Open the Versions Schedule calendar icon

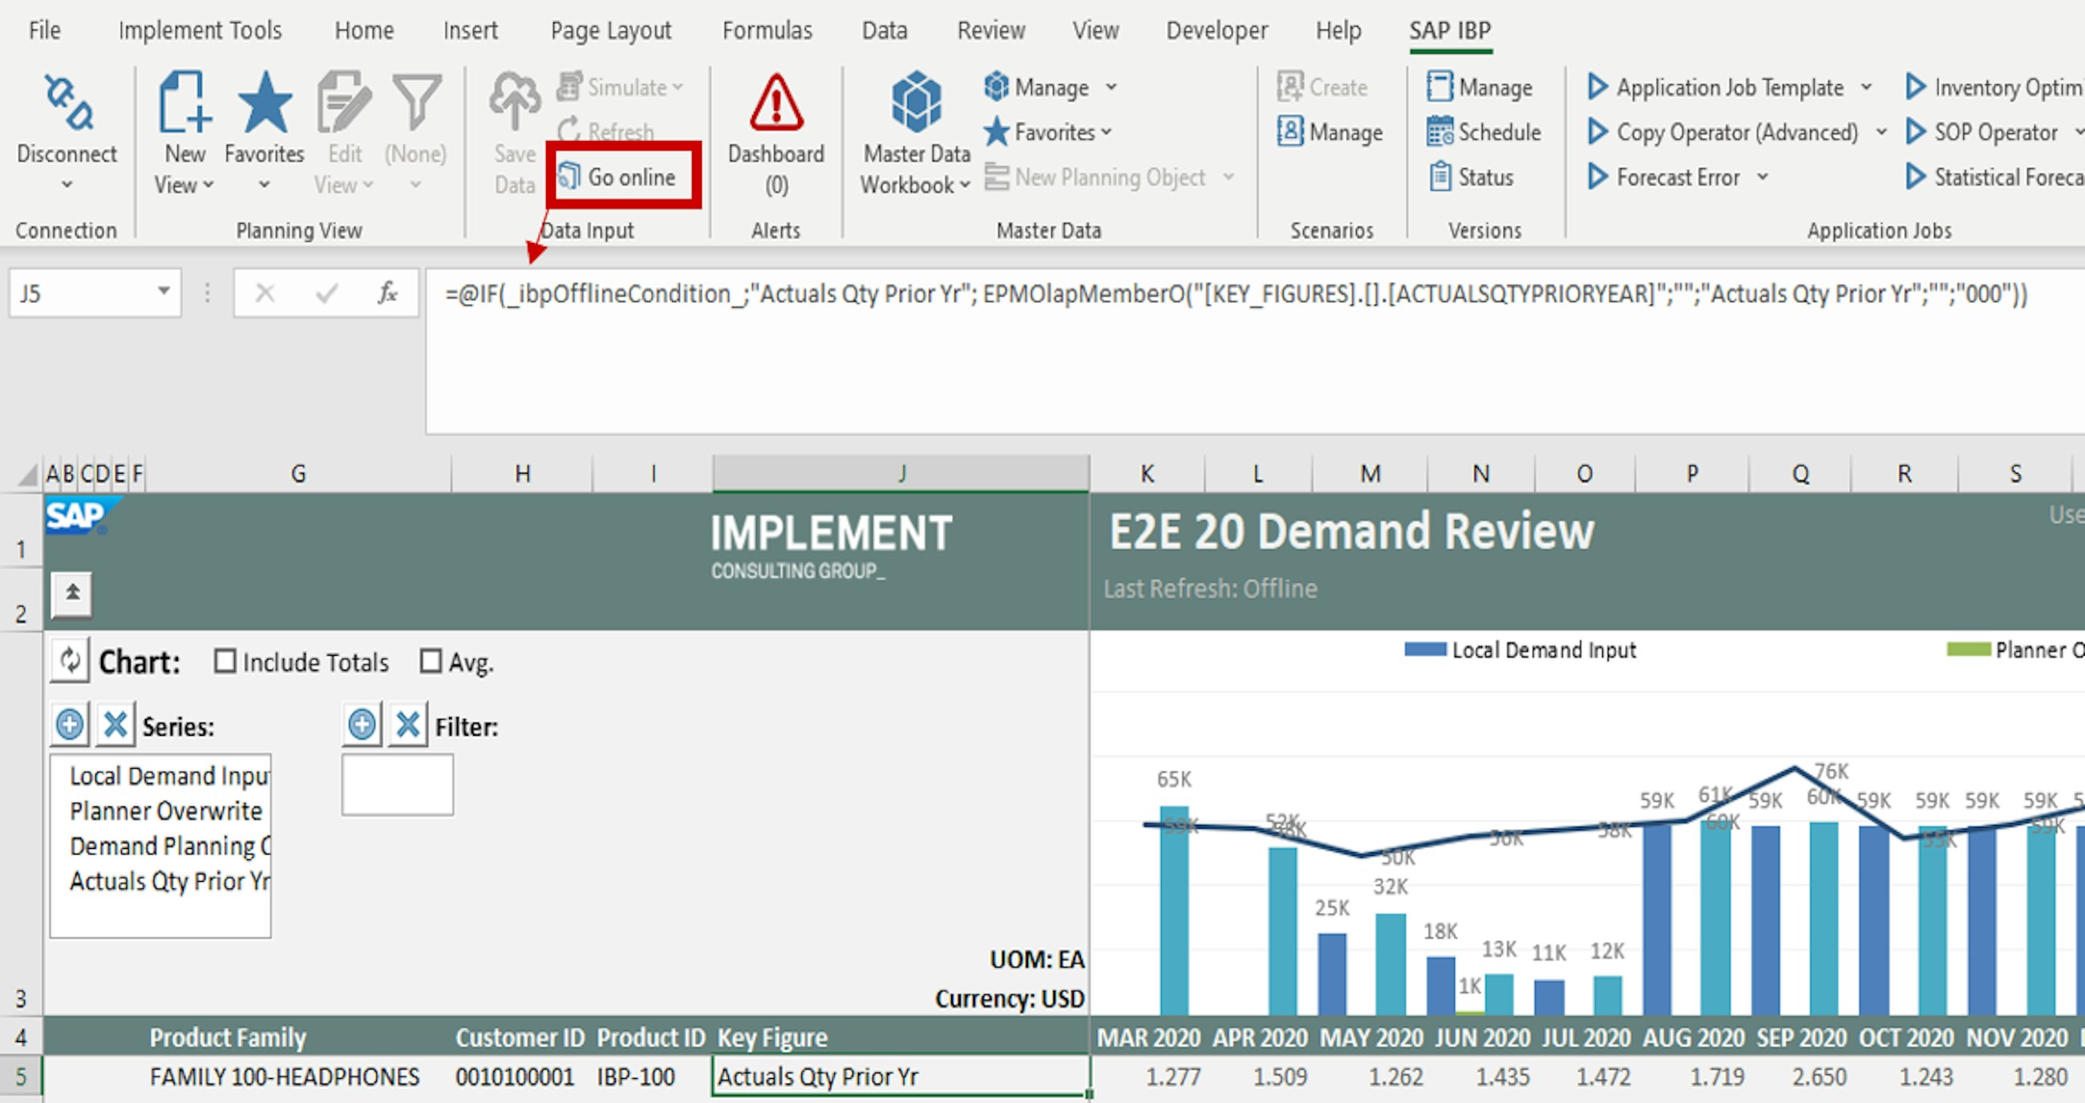1440,132
